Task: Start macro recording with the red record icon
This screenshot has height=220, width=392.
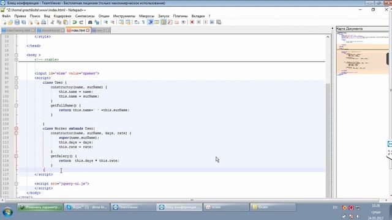Action: click(x=192, y=22)
